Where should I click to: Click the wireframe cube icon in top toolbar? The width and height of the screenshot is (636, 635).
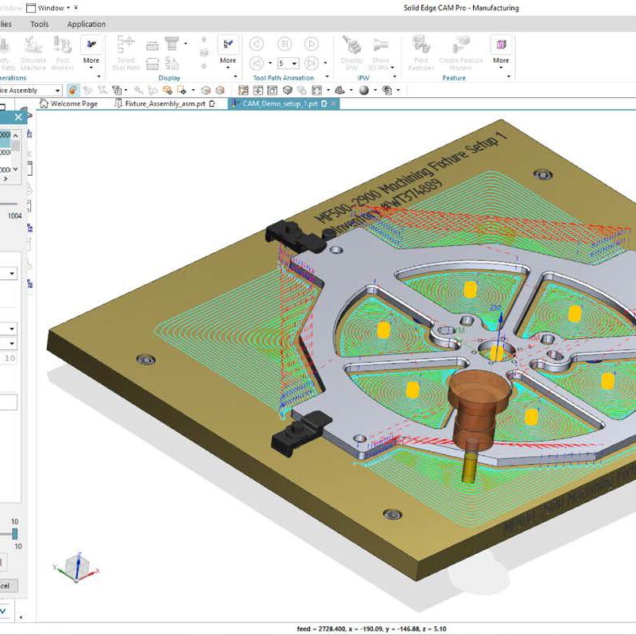206,90
